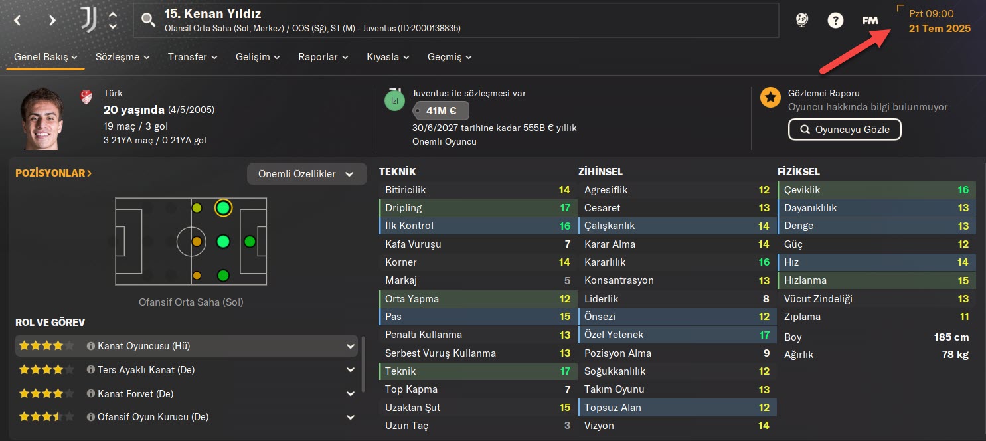Open the POZİSYONLAR link

pos(53,173)
